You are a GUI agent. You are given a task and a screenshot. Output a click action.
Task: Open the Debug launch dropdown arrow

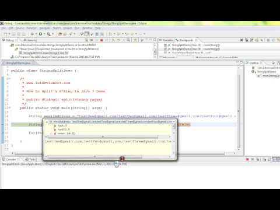point(36,34)
